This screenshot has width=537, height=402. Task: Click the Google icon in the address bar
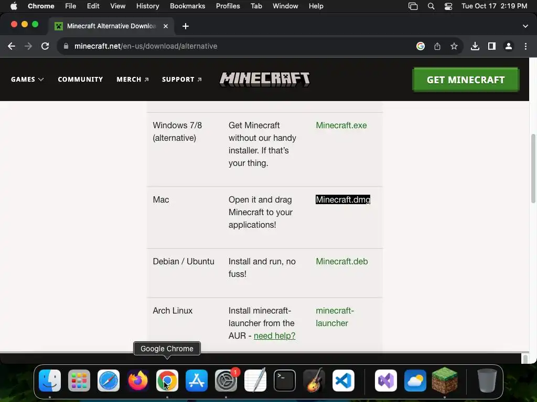tap(421, 46)
